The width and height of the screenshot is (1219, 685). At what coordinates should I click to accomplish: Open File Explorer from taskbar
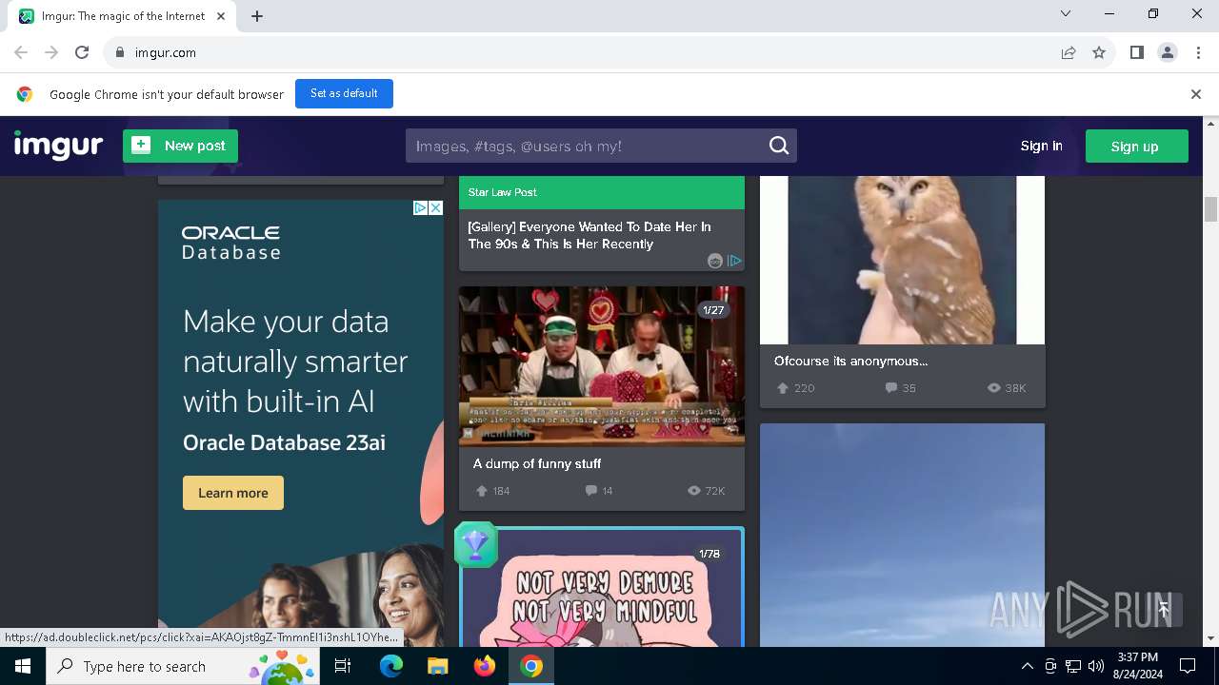[x=437, y=666]
